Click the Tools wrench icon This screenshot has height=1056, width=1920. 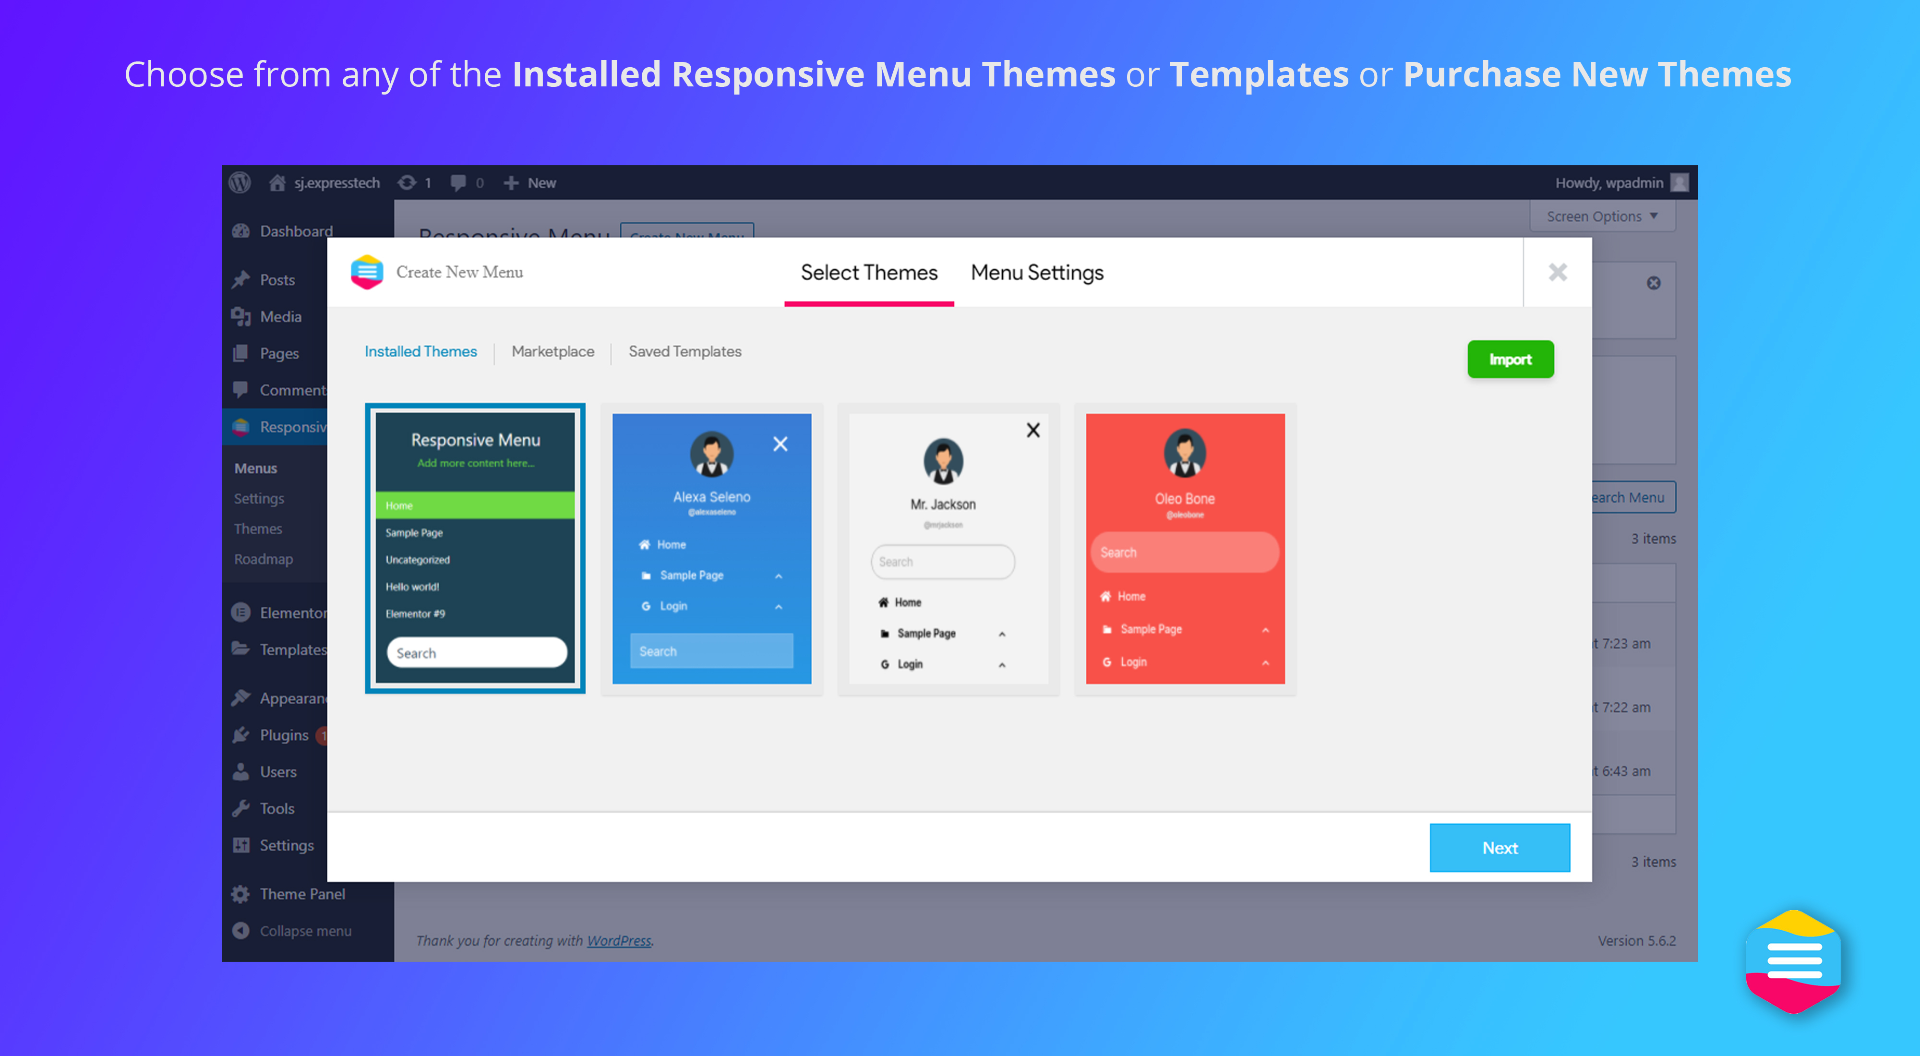click(241, 809)
